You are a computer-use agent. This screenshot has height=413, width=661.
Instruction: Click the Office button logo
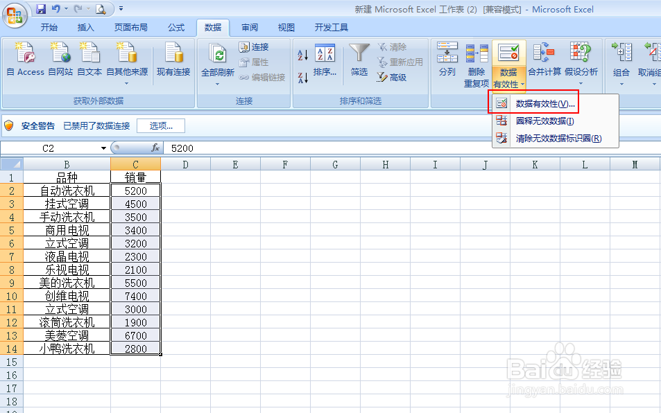pyautogui.click(x=15, y=16)
